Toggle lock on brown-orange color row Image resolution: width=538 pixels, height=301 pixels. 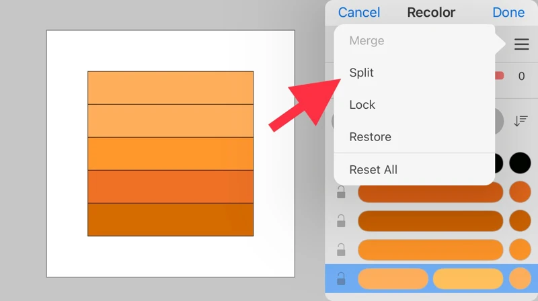(341, 220)
